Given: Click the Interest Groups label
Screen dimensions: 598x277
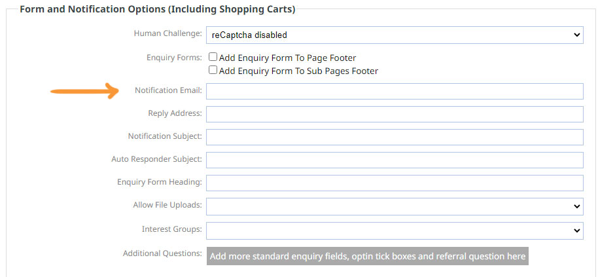Looking at the screenshot, I should pos(172,229).
